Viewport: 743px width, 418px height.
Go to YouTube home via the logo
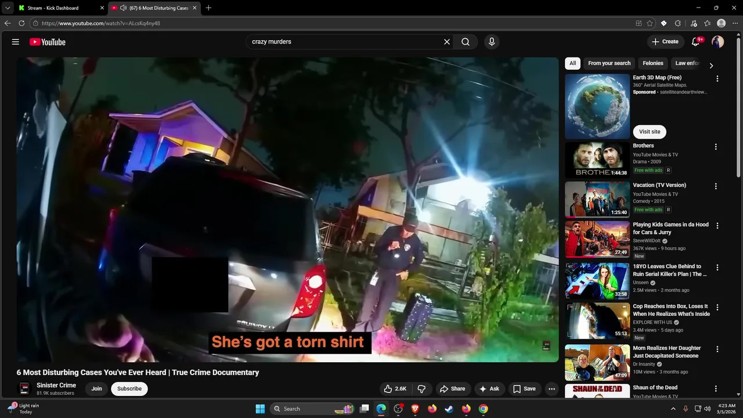48,42
